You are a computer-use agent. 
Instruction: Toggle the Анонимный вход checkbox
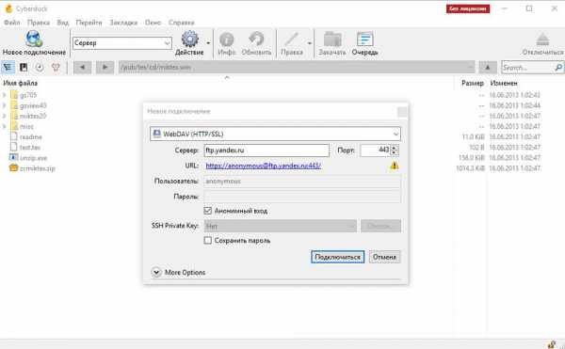pos(207,211)
